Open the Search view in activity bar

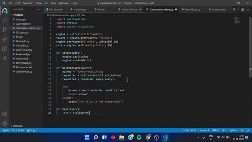(5, 20)
